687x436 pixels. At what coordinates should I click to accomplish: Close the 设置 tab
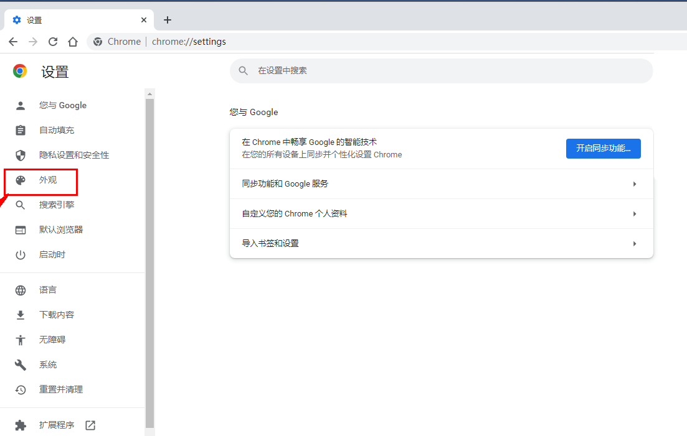point(144,20)
